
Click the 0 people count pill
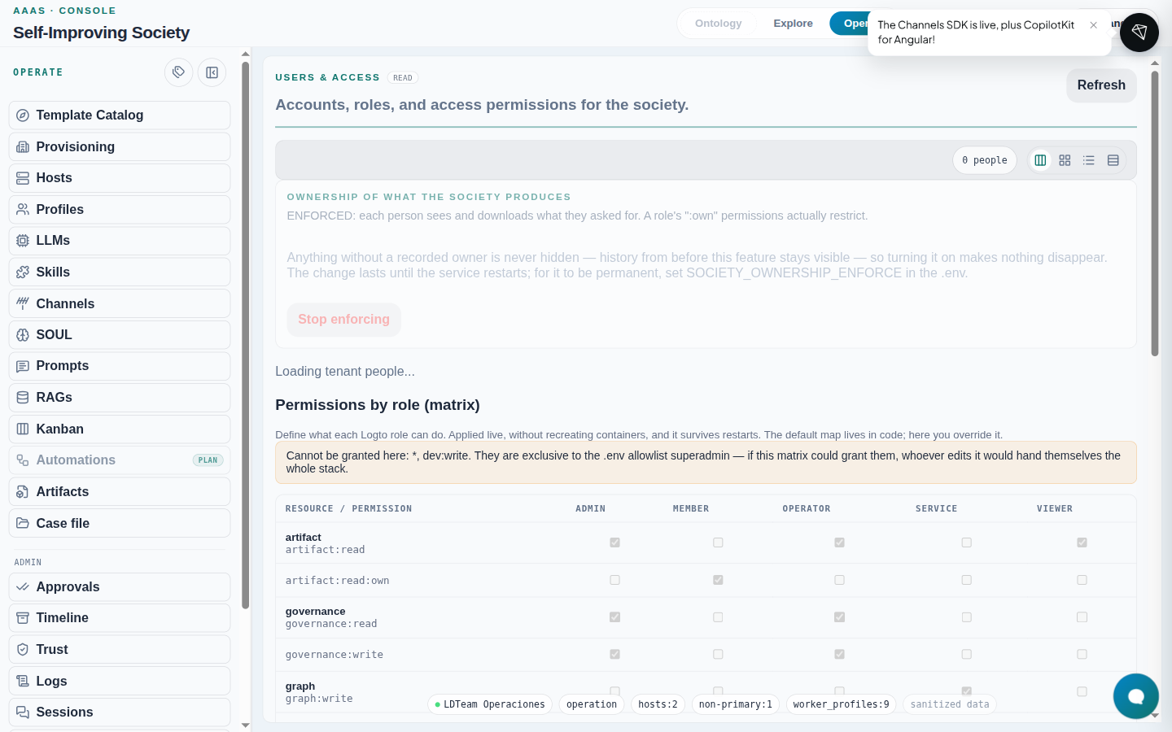click(985, 160)
